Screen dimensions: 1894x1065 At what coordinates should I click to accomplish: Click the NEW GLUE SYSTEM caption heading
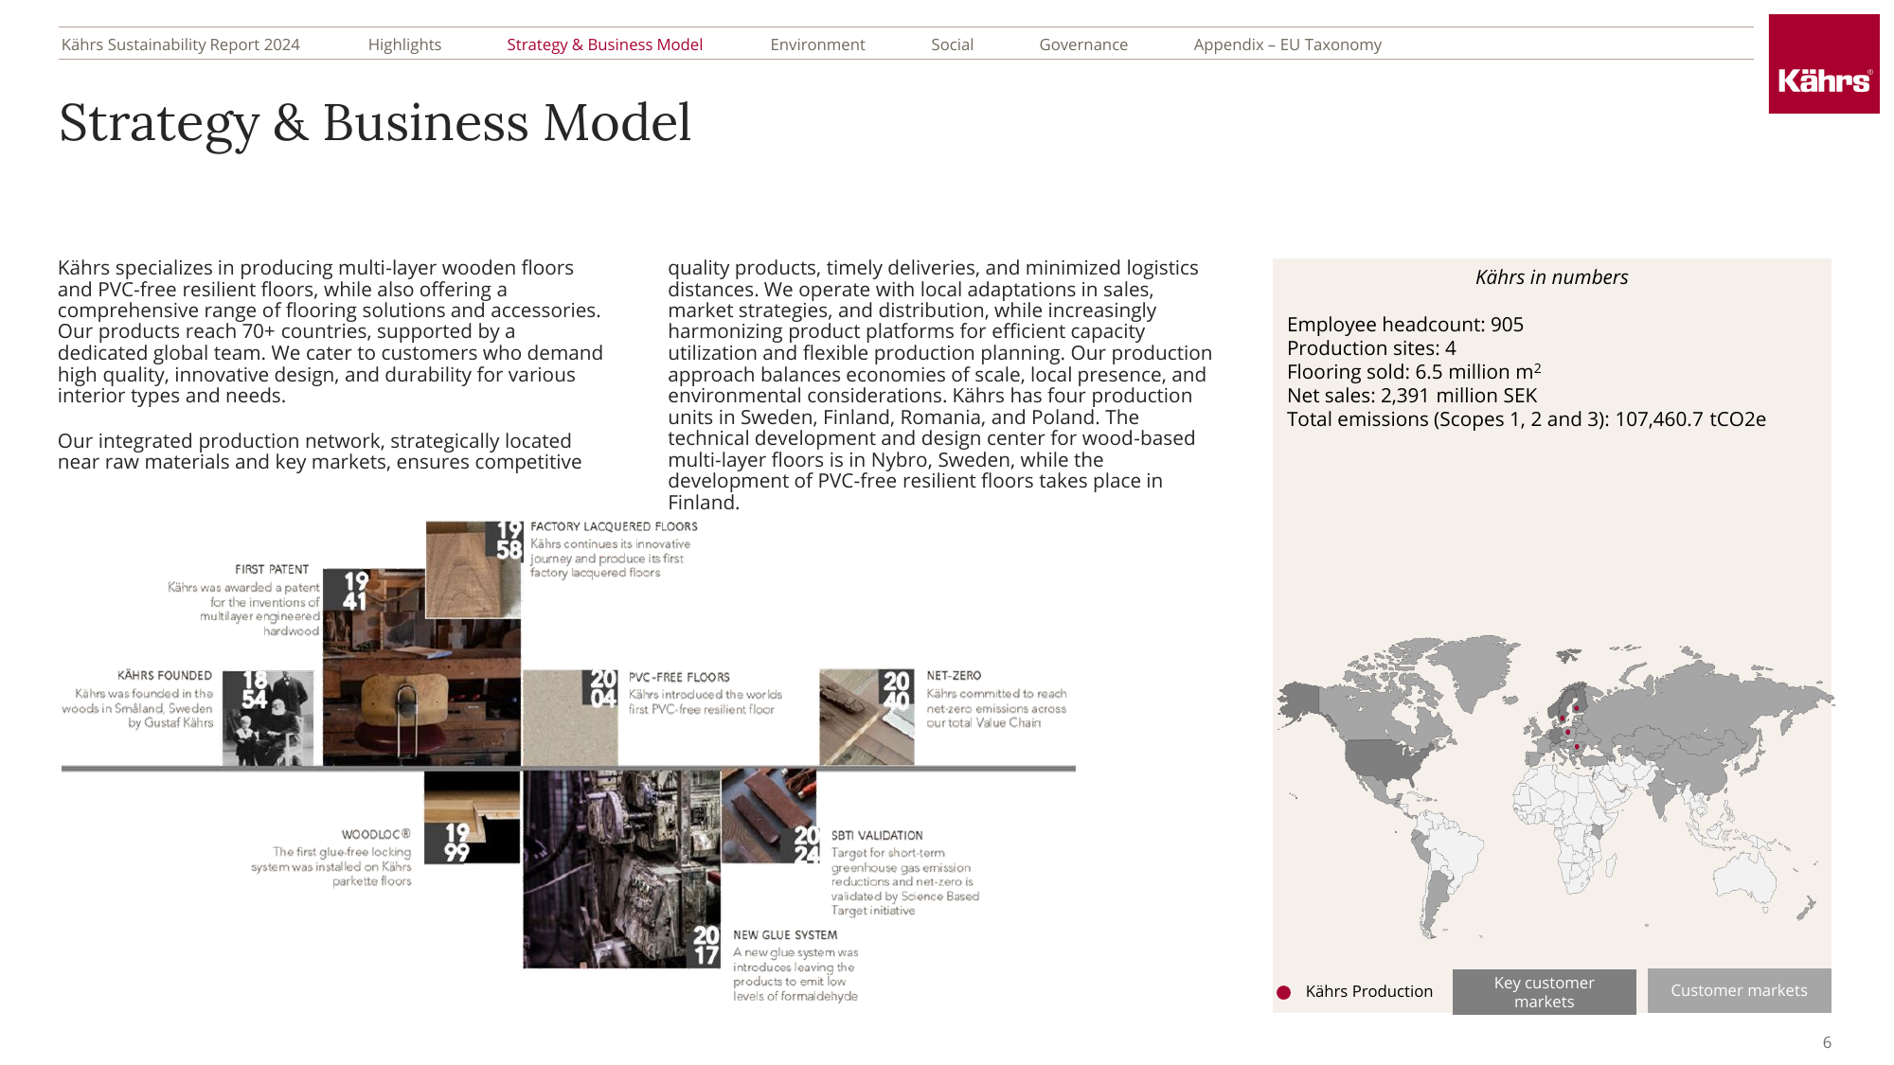click(x=785, y=934)
